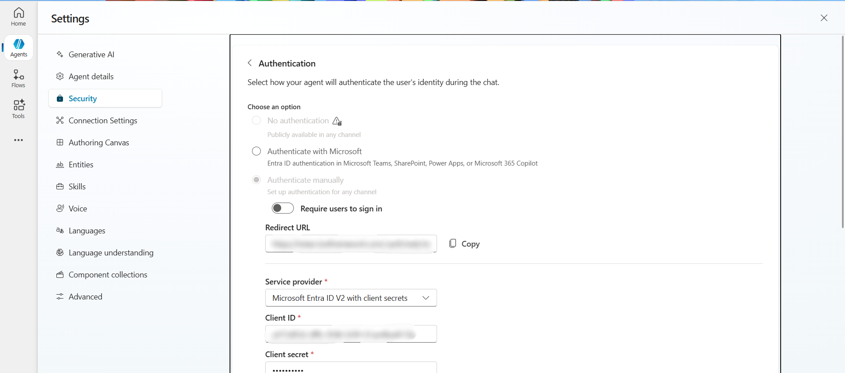
Task: Click the Security lock icon
Action: [x=60, y=98]
